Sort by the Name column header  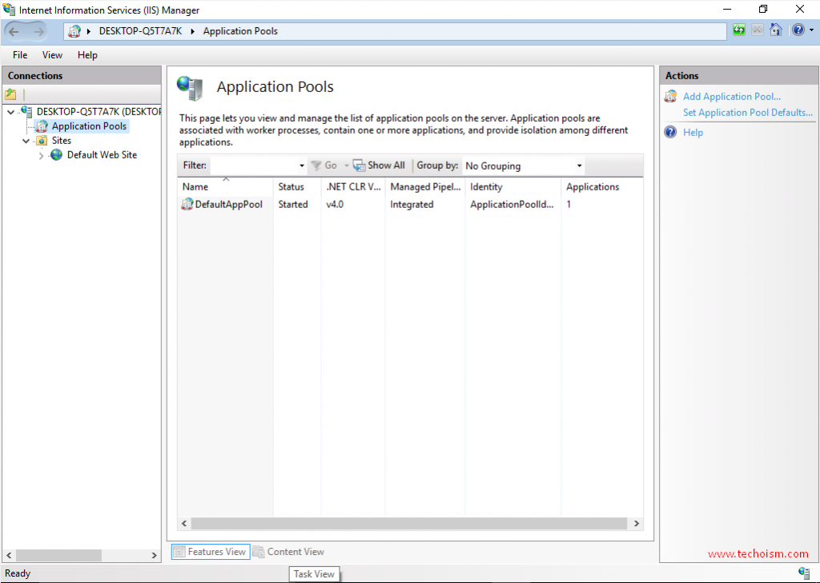coord(225,186)
